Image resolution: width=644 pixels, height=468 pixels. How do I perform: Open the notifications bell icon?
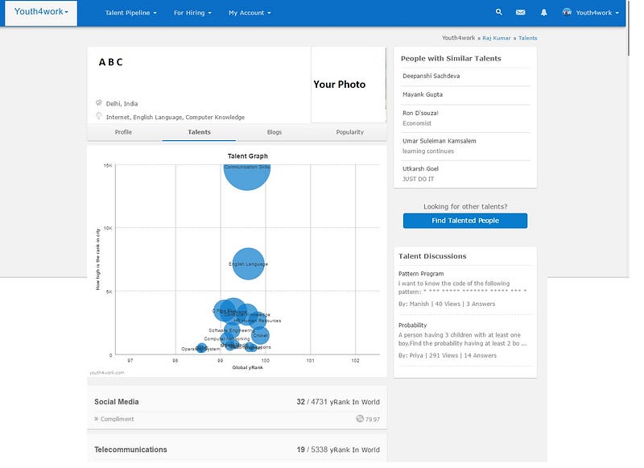[544, 13]
